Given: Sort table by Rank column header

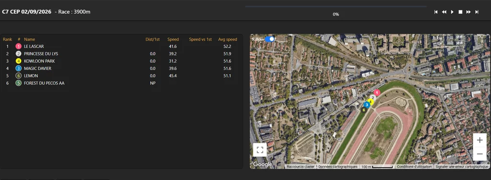Looking at the screenshot, I should pyautogui.click(x=8, y=39).
